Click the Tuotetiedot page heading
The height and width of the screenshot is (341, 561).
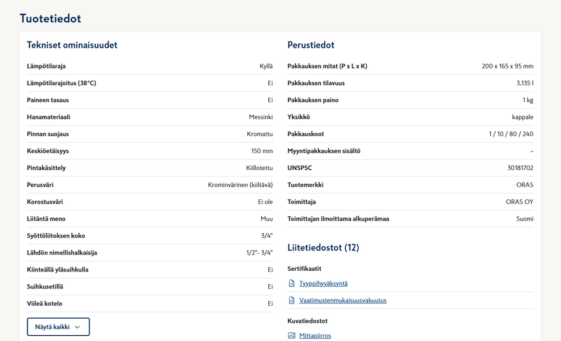(50, 18)
